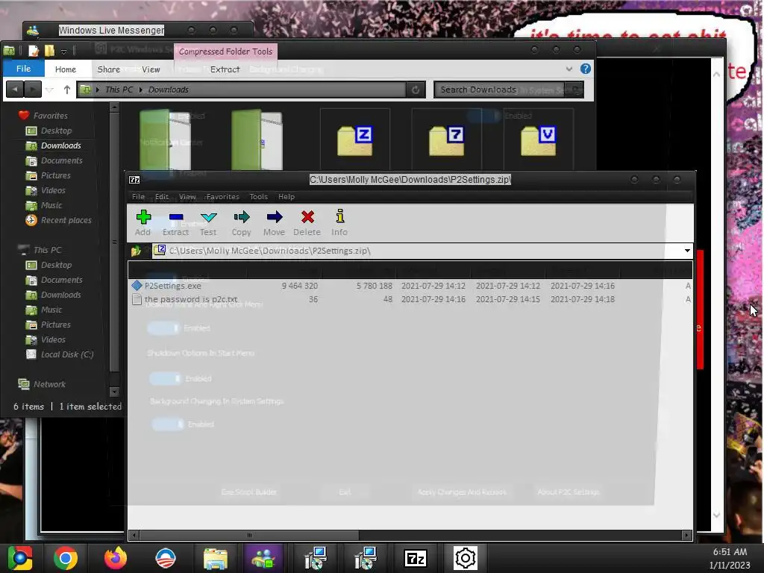
Task: Open Firefox from the taskbar
Action: point(116,558)
